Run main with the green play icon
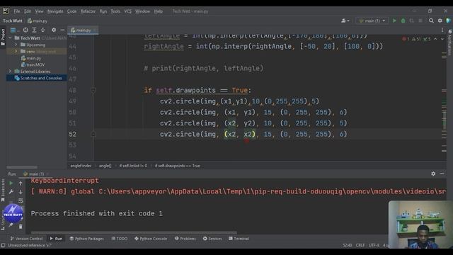Screen dimensions: 453x255 pyautogui.click(x=394, y=21)
